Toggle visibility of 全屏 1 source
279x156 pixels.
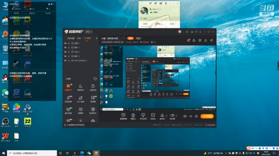pos(65,43)
